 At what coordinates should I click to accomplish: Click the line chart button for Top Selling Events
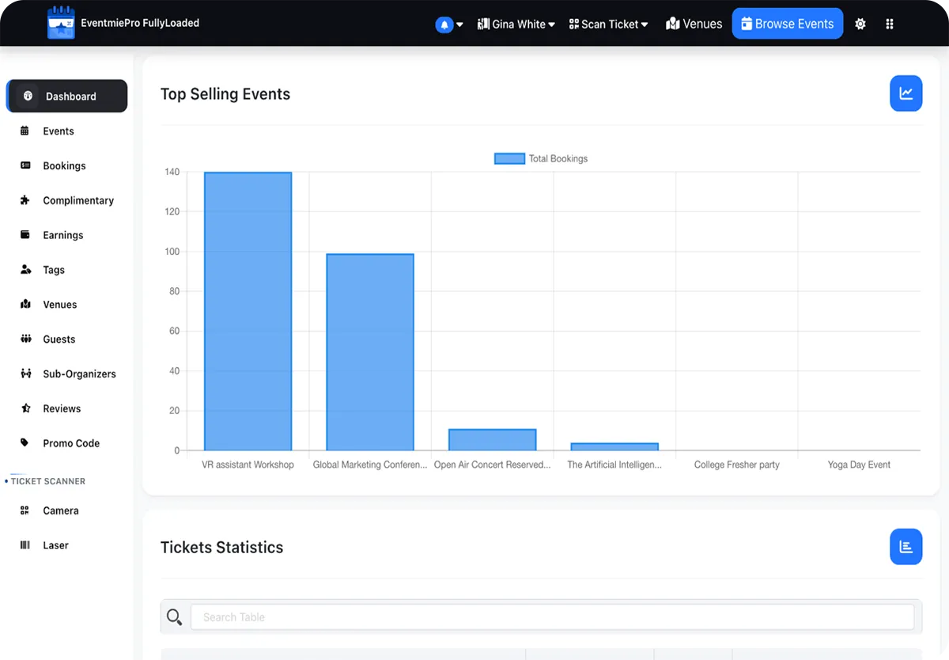906,93
